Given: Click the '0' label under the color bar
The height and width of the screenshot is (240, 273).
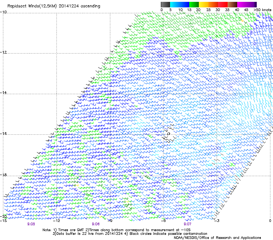Looking at the screenshot, I should pos(162,10).
